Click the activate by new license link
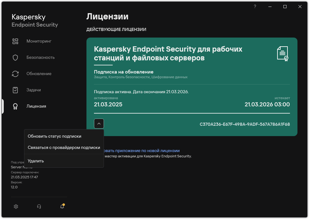 coord(142,150)
